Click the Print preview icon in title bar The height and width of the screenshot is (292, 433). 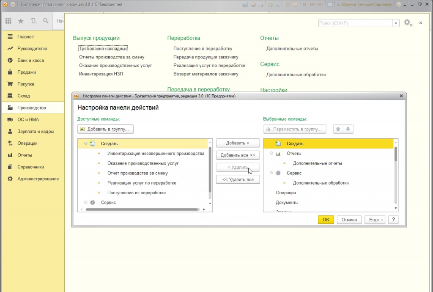pos(260,4)
